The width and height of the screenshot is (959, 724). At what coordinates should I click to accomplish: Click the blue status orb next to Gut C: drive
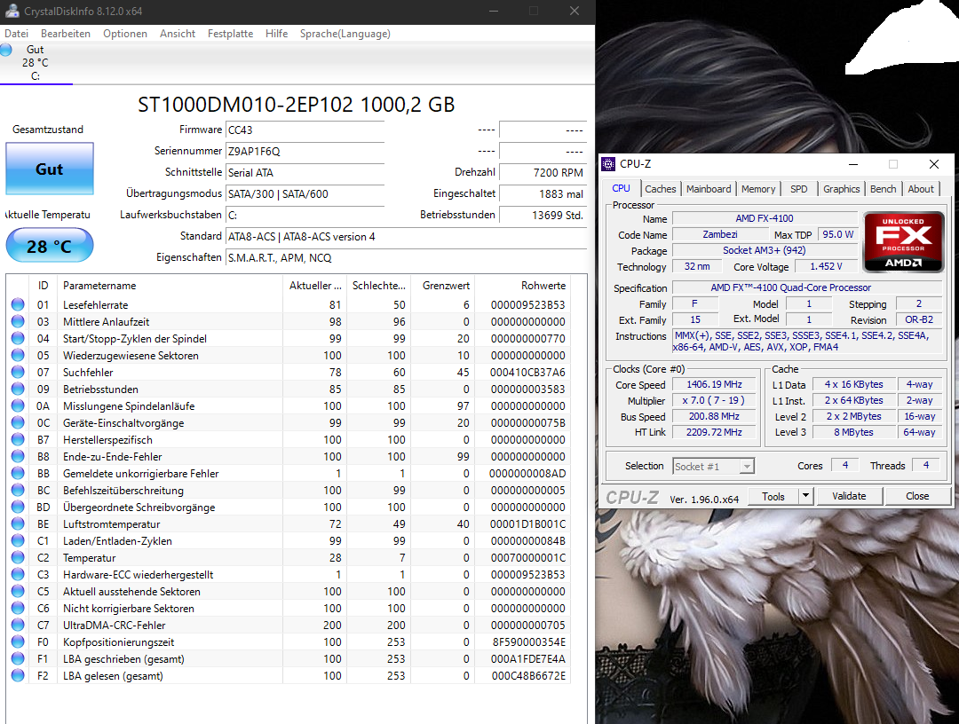(x=6, y=50)
